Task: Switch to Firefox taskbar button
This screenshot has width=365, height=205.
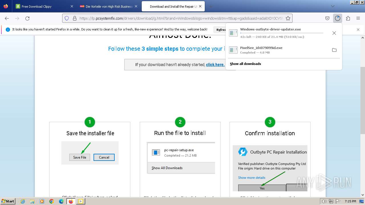Action: 71,201
